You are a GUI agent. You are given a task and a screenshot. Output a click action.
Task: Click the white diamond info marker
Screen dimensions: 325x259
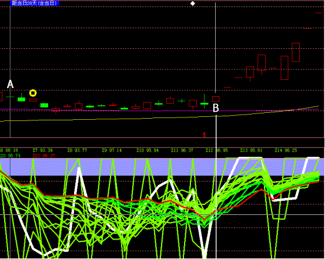pyautogui.click(x=193, y=4)
